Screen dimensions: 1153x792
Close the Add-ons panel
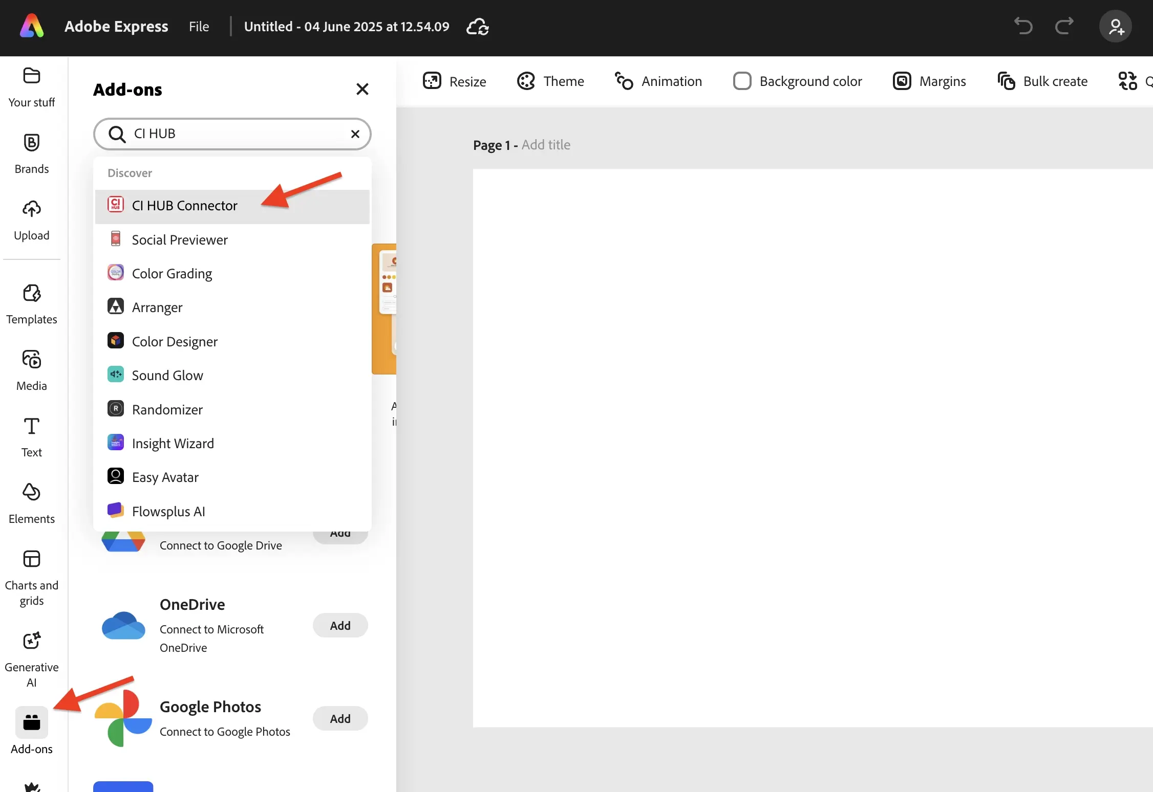tap(362, 89)
